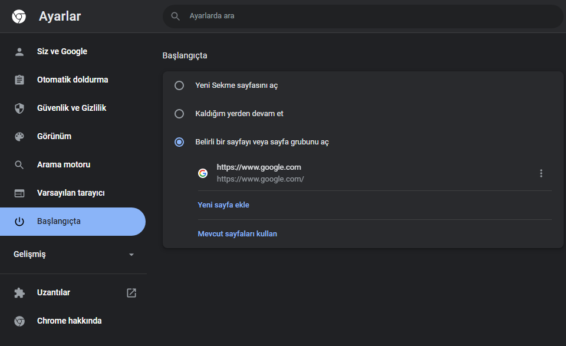The height and width of the screenshot is (346, 566).
Task: Select the 'Kaldığım yerden devam et' option
Action: click(179, 114)
